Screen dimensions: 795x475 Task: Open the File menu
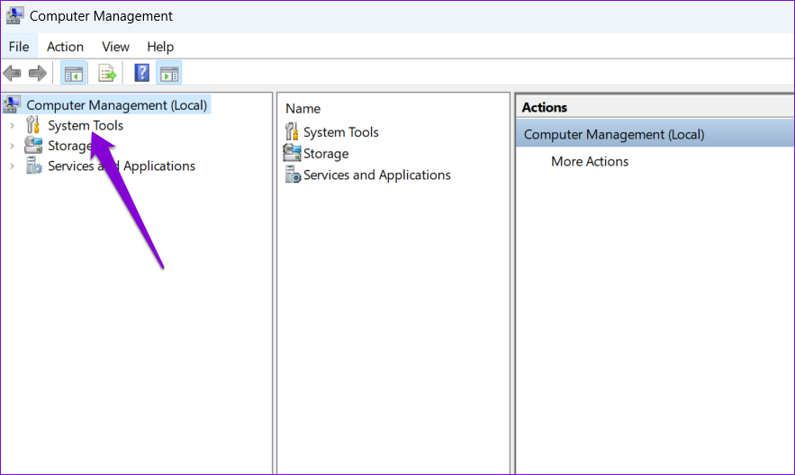click(19, 47)
